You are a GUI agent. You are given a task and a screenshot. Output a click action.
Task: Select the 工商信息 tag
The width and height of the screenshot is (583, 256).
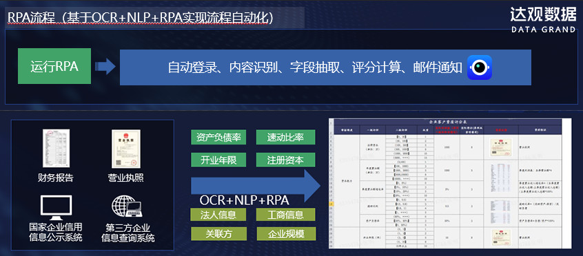coord(285,215)
